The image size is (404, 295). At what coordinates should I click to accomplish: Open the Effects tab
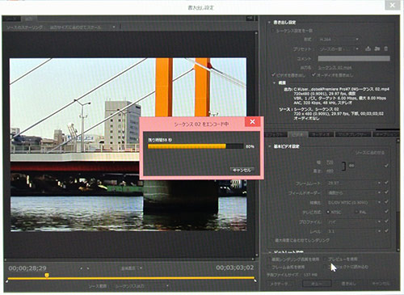(276, 134)
